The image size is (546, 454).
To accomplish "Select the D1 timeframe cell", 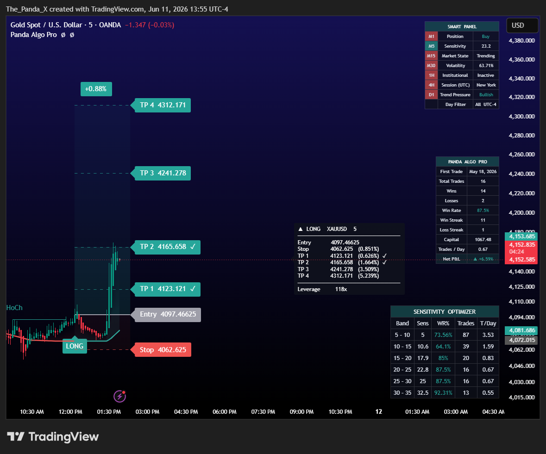I will (x=431, y=94).
